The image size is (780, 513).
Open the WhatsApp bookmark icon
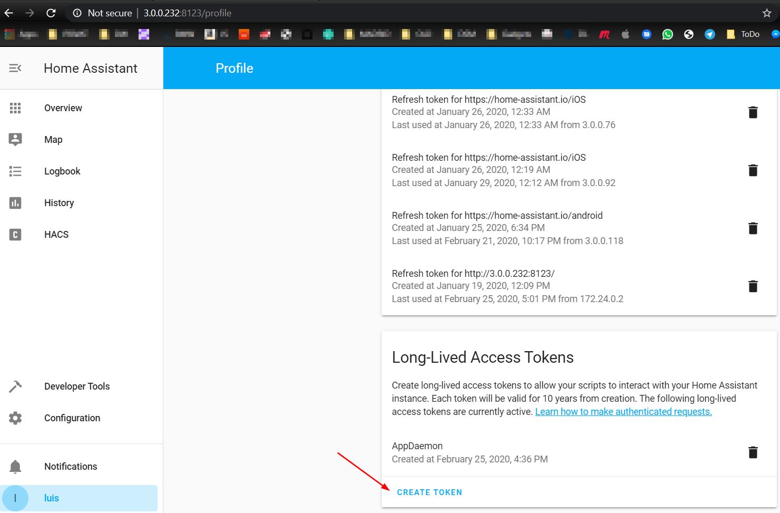[x=667, y=34]
